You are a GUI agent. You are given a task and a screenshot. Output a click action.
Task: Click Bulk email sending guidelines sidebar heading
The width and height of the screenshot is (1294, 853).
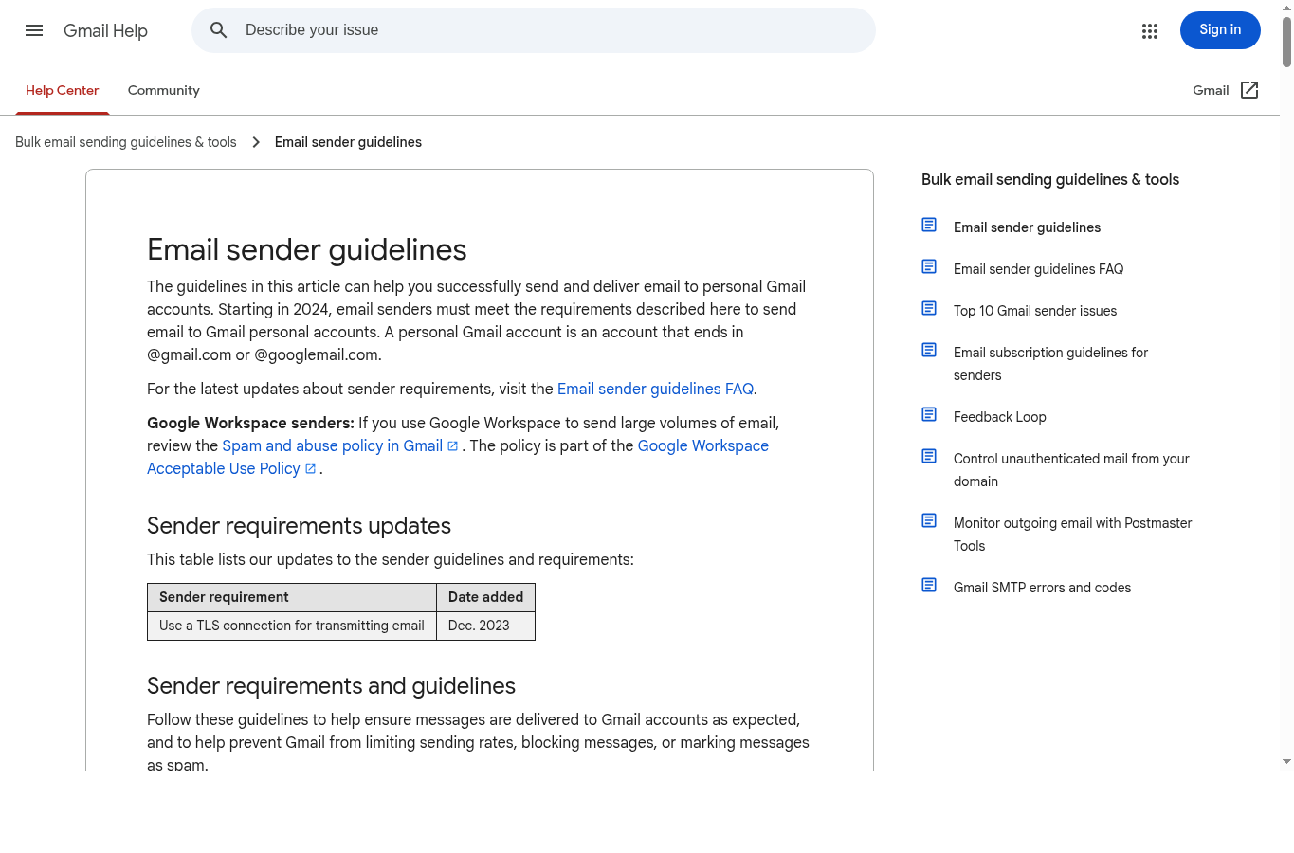1050,179
